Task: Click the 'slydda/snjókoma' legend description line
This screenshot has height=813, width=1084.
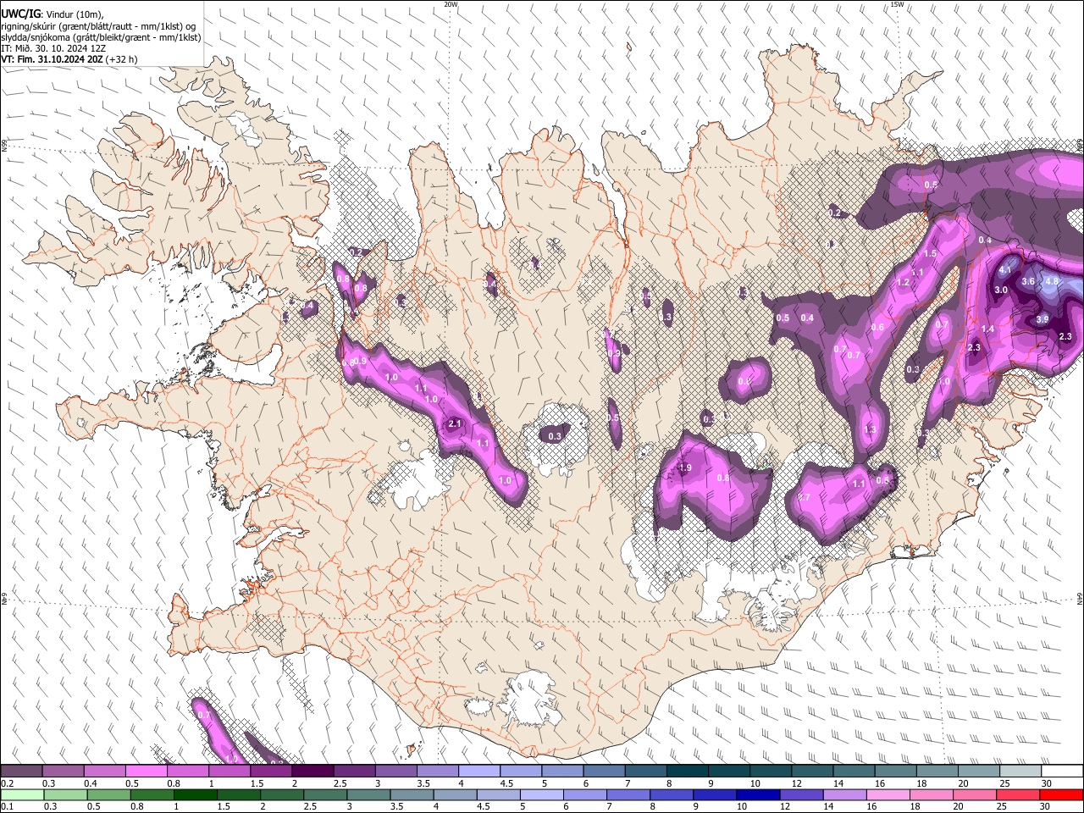Action: [x=101, y=37]
